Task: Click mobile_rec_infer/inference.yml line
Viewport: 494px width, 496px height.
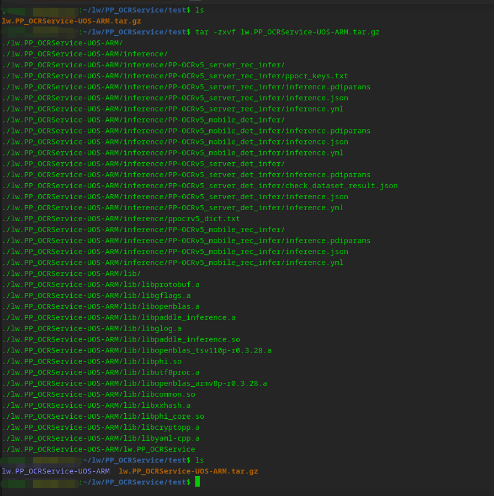Action: pyautogui.click(x=173, y=263)
